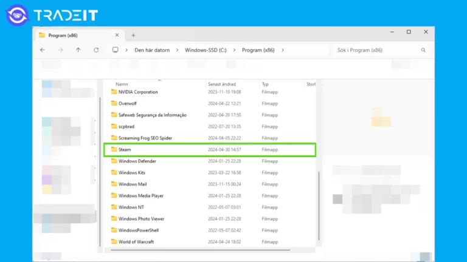467x262 pixels.
Task: Click the Windows-SSD (C:) breadcrumb
Action: pyautogui.click(x=206, y=50)
